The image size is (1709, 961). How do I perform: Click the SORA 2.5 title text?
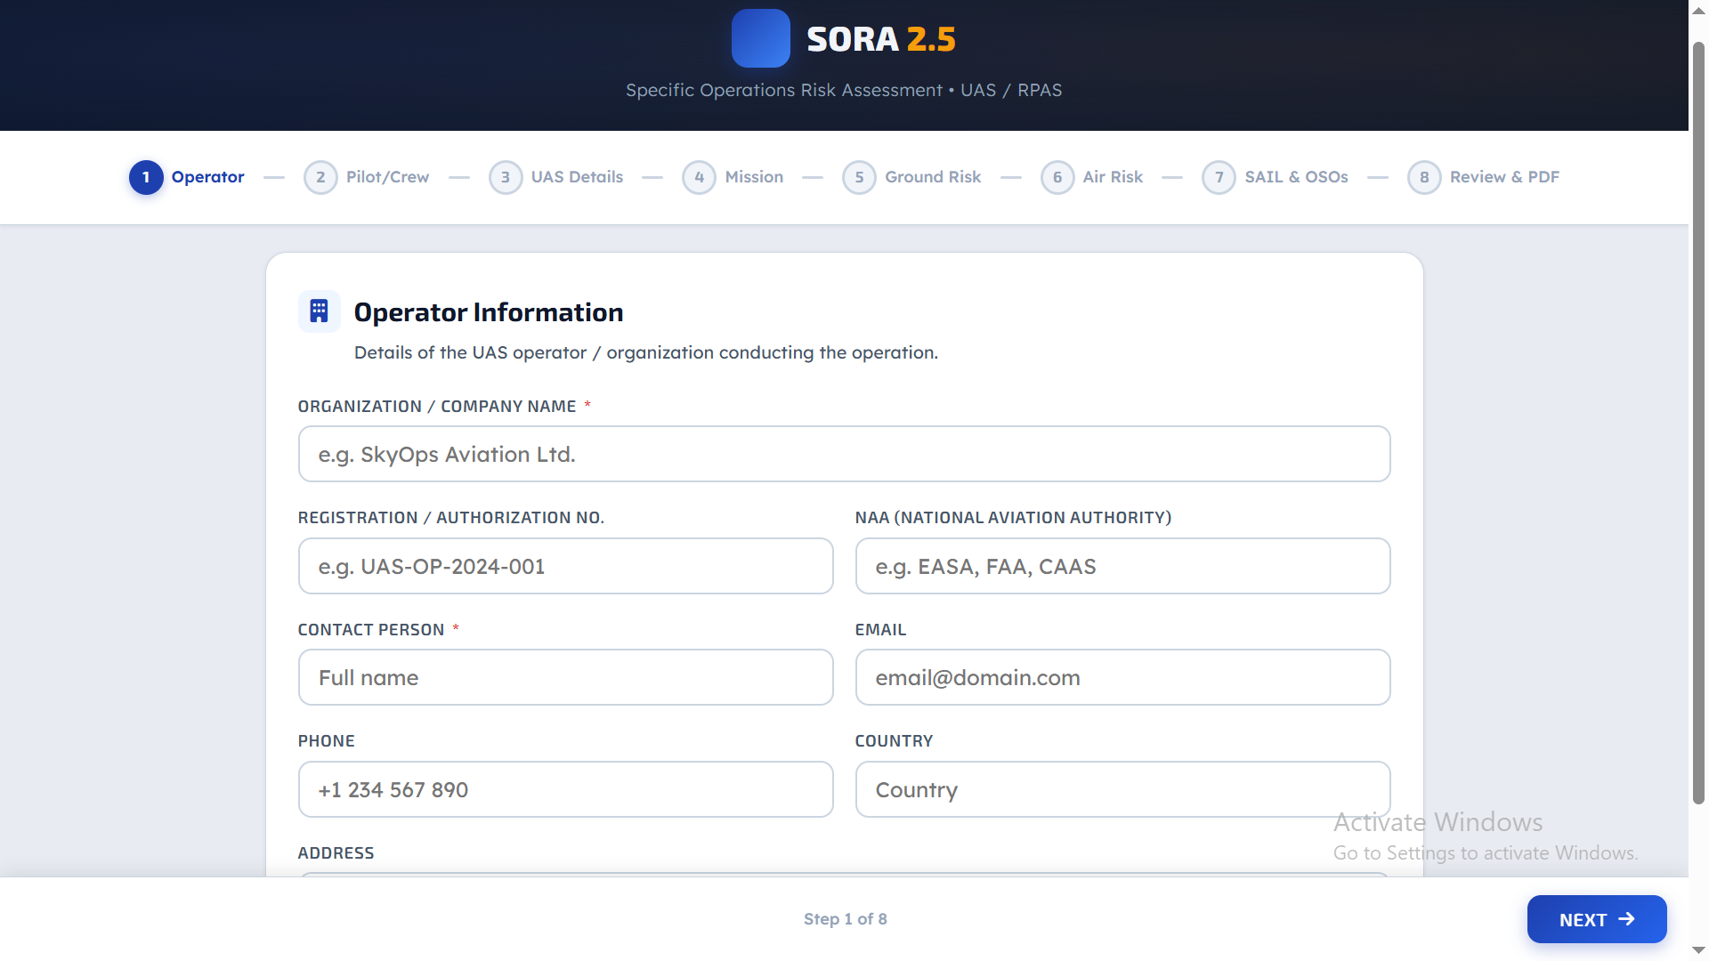(881, 39)
